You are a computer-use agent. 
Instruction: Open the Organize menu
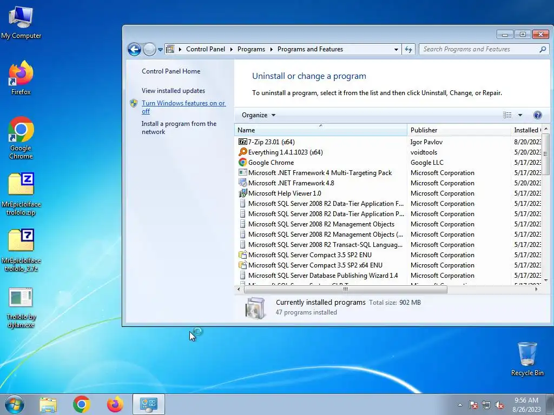258,115
